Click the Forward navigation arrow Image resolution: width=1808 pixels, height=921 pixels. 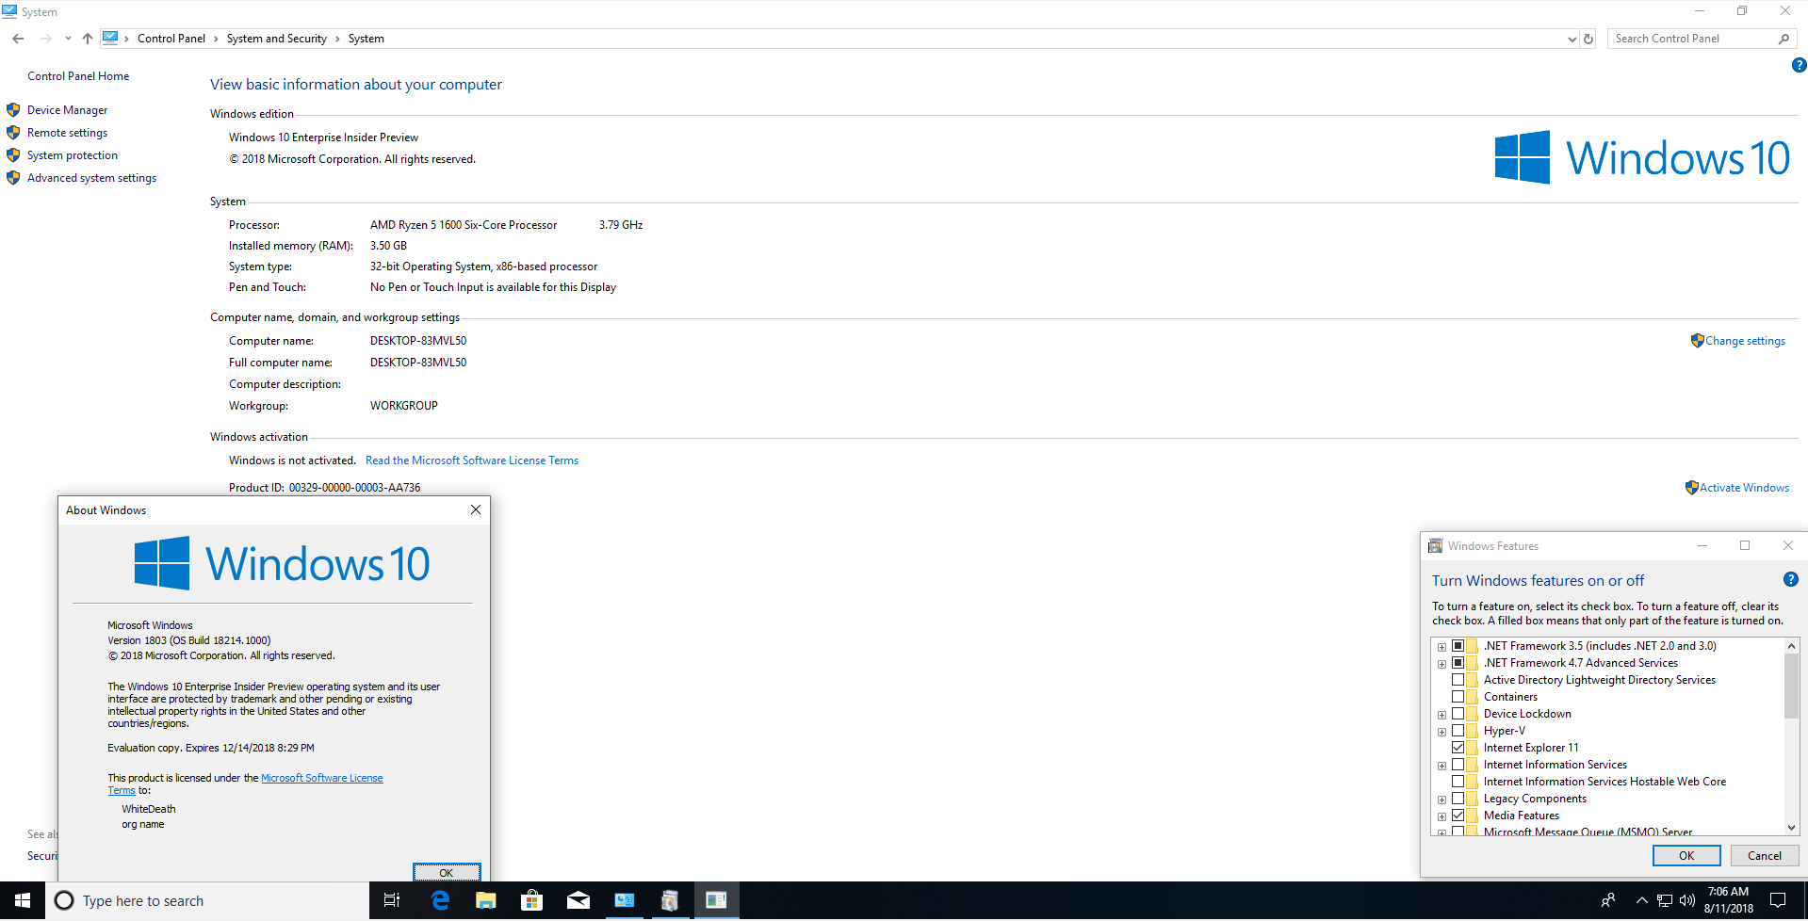pyautogui.click(x=45, y=39)
